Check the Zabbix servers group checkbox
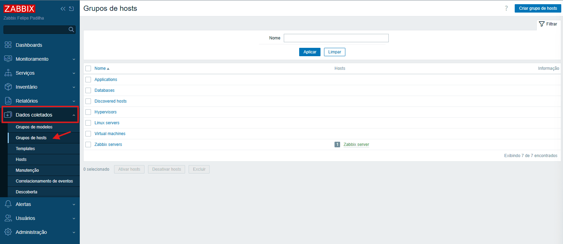Screen dimensions: 563x244 click(x=88, y=145)
